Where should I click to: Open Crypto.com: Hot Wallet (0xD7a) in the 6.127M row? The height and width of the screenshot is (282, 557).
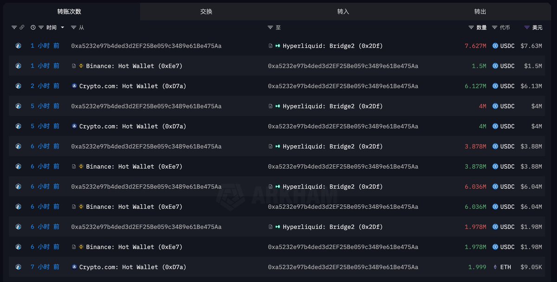point(133,86)
